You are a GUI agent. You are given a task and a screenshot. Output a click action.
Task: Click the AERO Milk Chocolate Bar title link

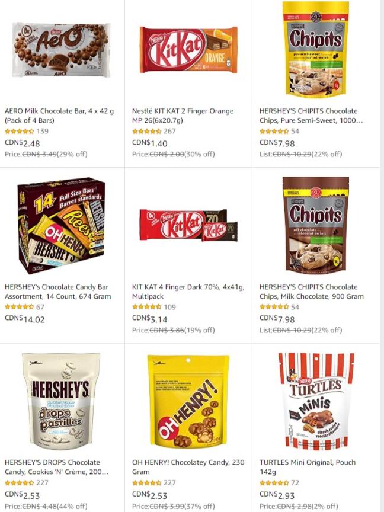point(59,116)
